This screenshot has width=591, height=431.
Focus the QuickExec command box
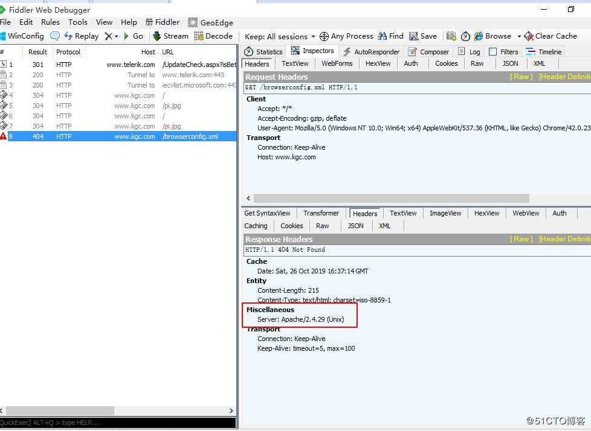click(x=118, y=423)
